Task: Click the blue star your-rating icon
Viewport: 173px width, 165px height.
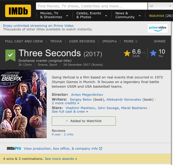Action: click(153, 53)
